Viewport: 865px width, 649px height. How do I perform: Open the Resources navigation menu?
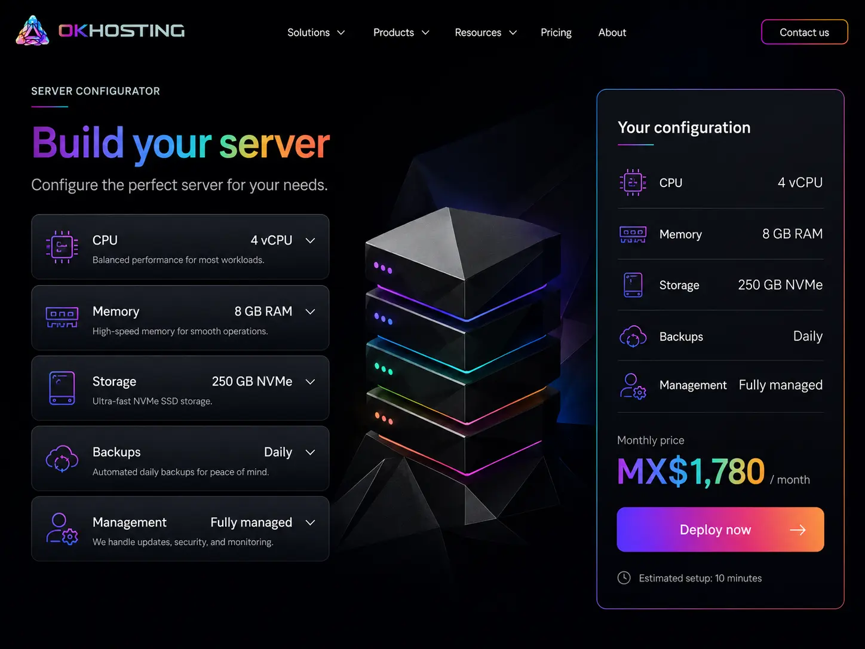click(485, 32)
